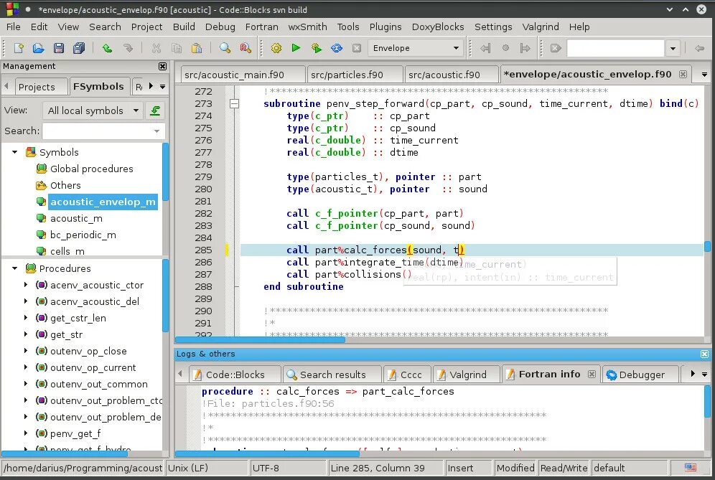The height and width of the screenshot is (480, 715).
Task: Click the Rebuild toolbar icon
Action: (337, 48)
